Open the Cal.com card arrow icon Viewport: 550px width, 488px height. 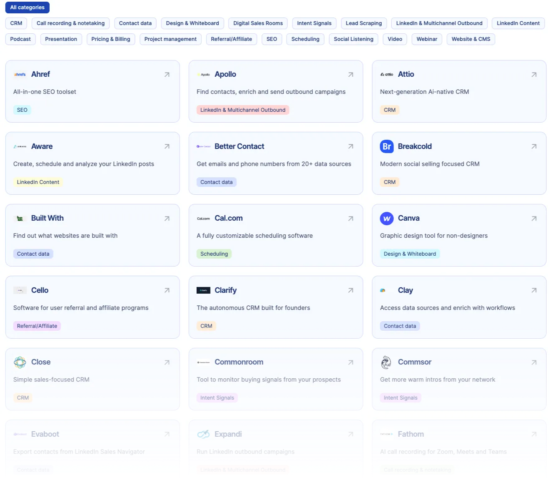tap(351, 219)
